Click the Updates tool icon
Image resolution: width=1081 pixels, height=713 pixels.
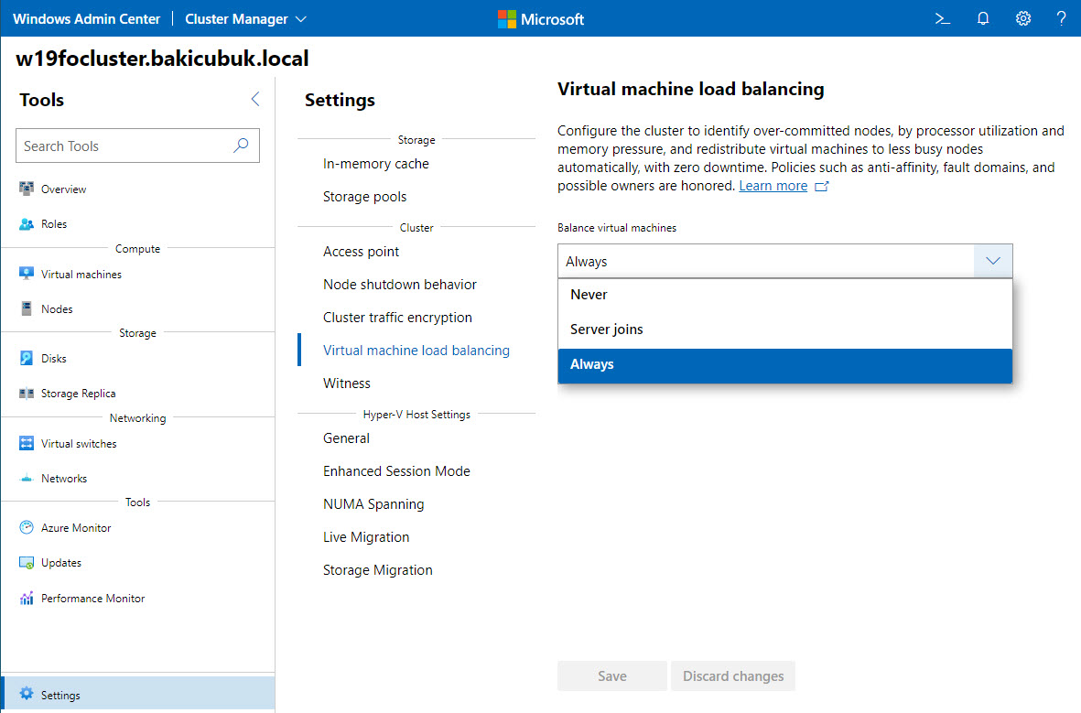[27, 564]
